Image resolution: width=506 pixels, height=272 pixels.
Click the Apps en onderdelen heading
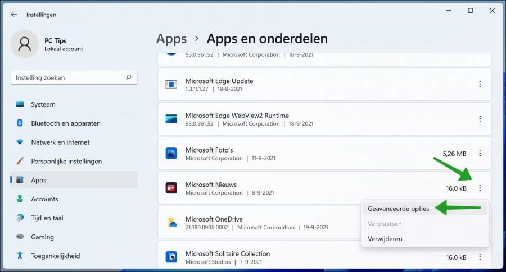pyautogui.click(x=267, y=39)
